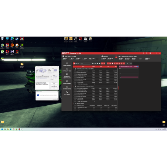
Task: Select the Dota 2 desktop icon
Action: point(81,39)
